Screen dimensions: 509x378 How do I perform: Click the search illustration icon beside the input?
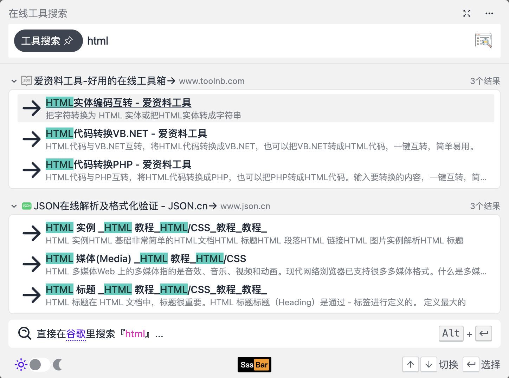point(483,40)
